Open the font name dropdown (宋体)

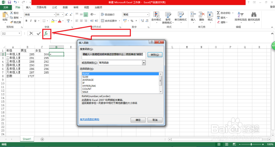click(54, 15)
